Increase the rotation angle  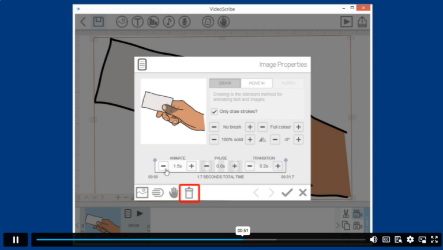pos(298,139)
